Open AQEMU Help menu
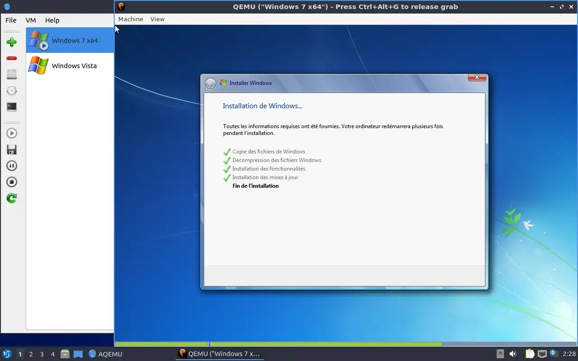 point(52,20)
